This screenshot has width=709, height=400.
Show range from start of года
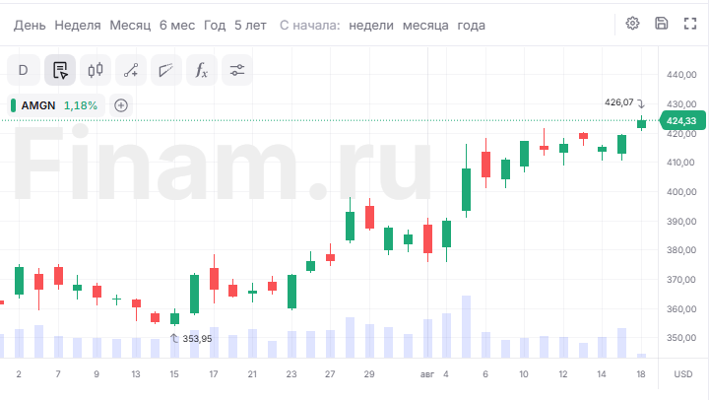point(471,26)
